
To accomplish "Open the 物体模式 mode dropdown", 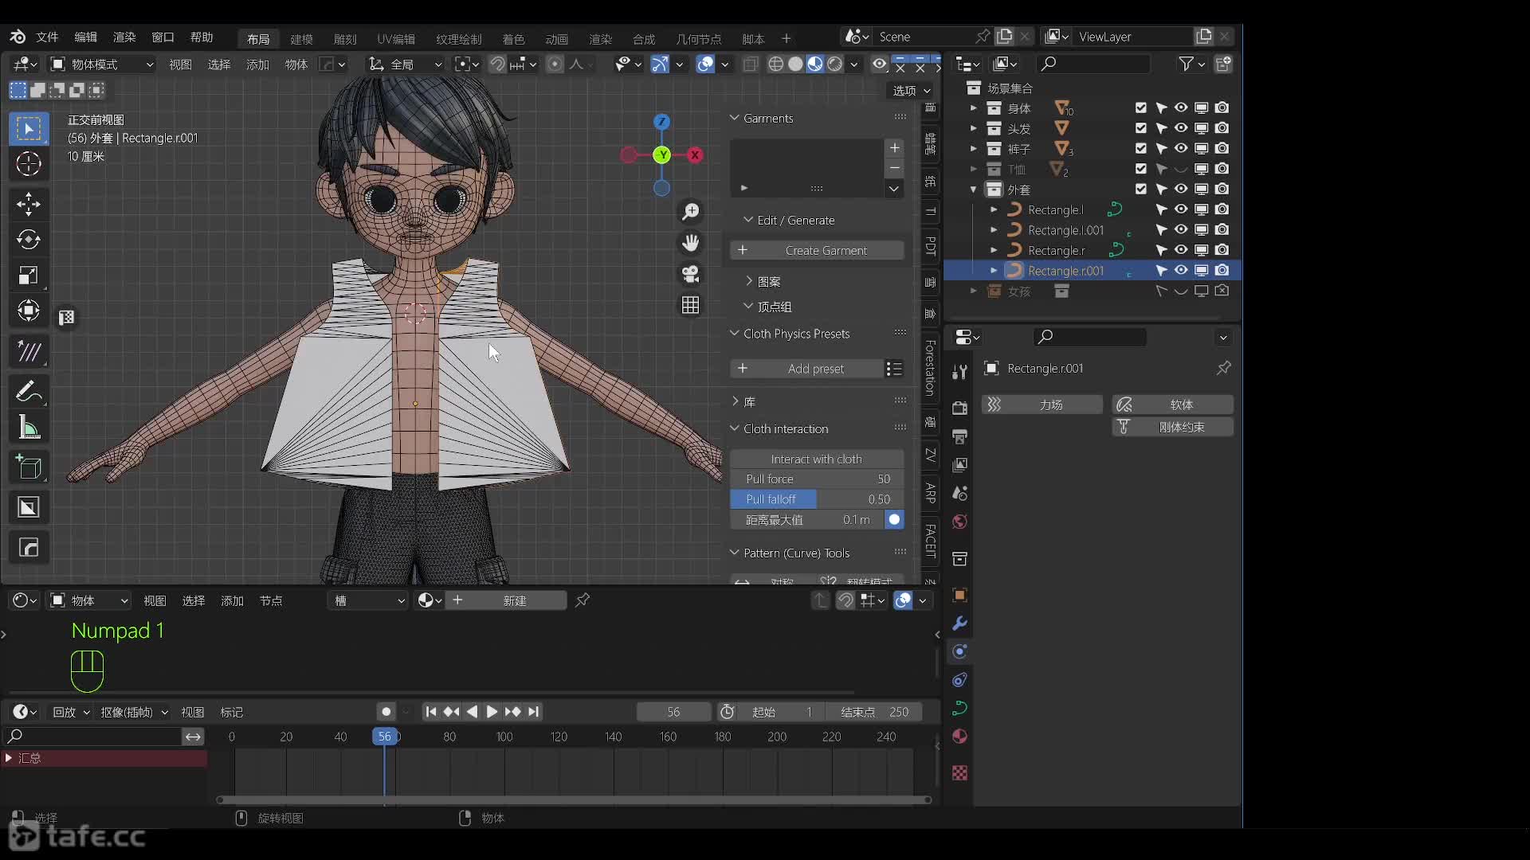I will pos(101,64).
